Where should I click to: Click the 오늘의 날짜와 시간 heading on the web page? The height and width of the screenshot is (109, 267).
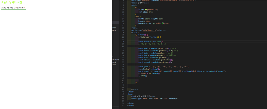click(12, 2)
